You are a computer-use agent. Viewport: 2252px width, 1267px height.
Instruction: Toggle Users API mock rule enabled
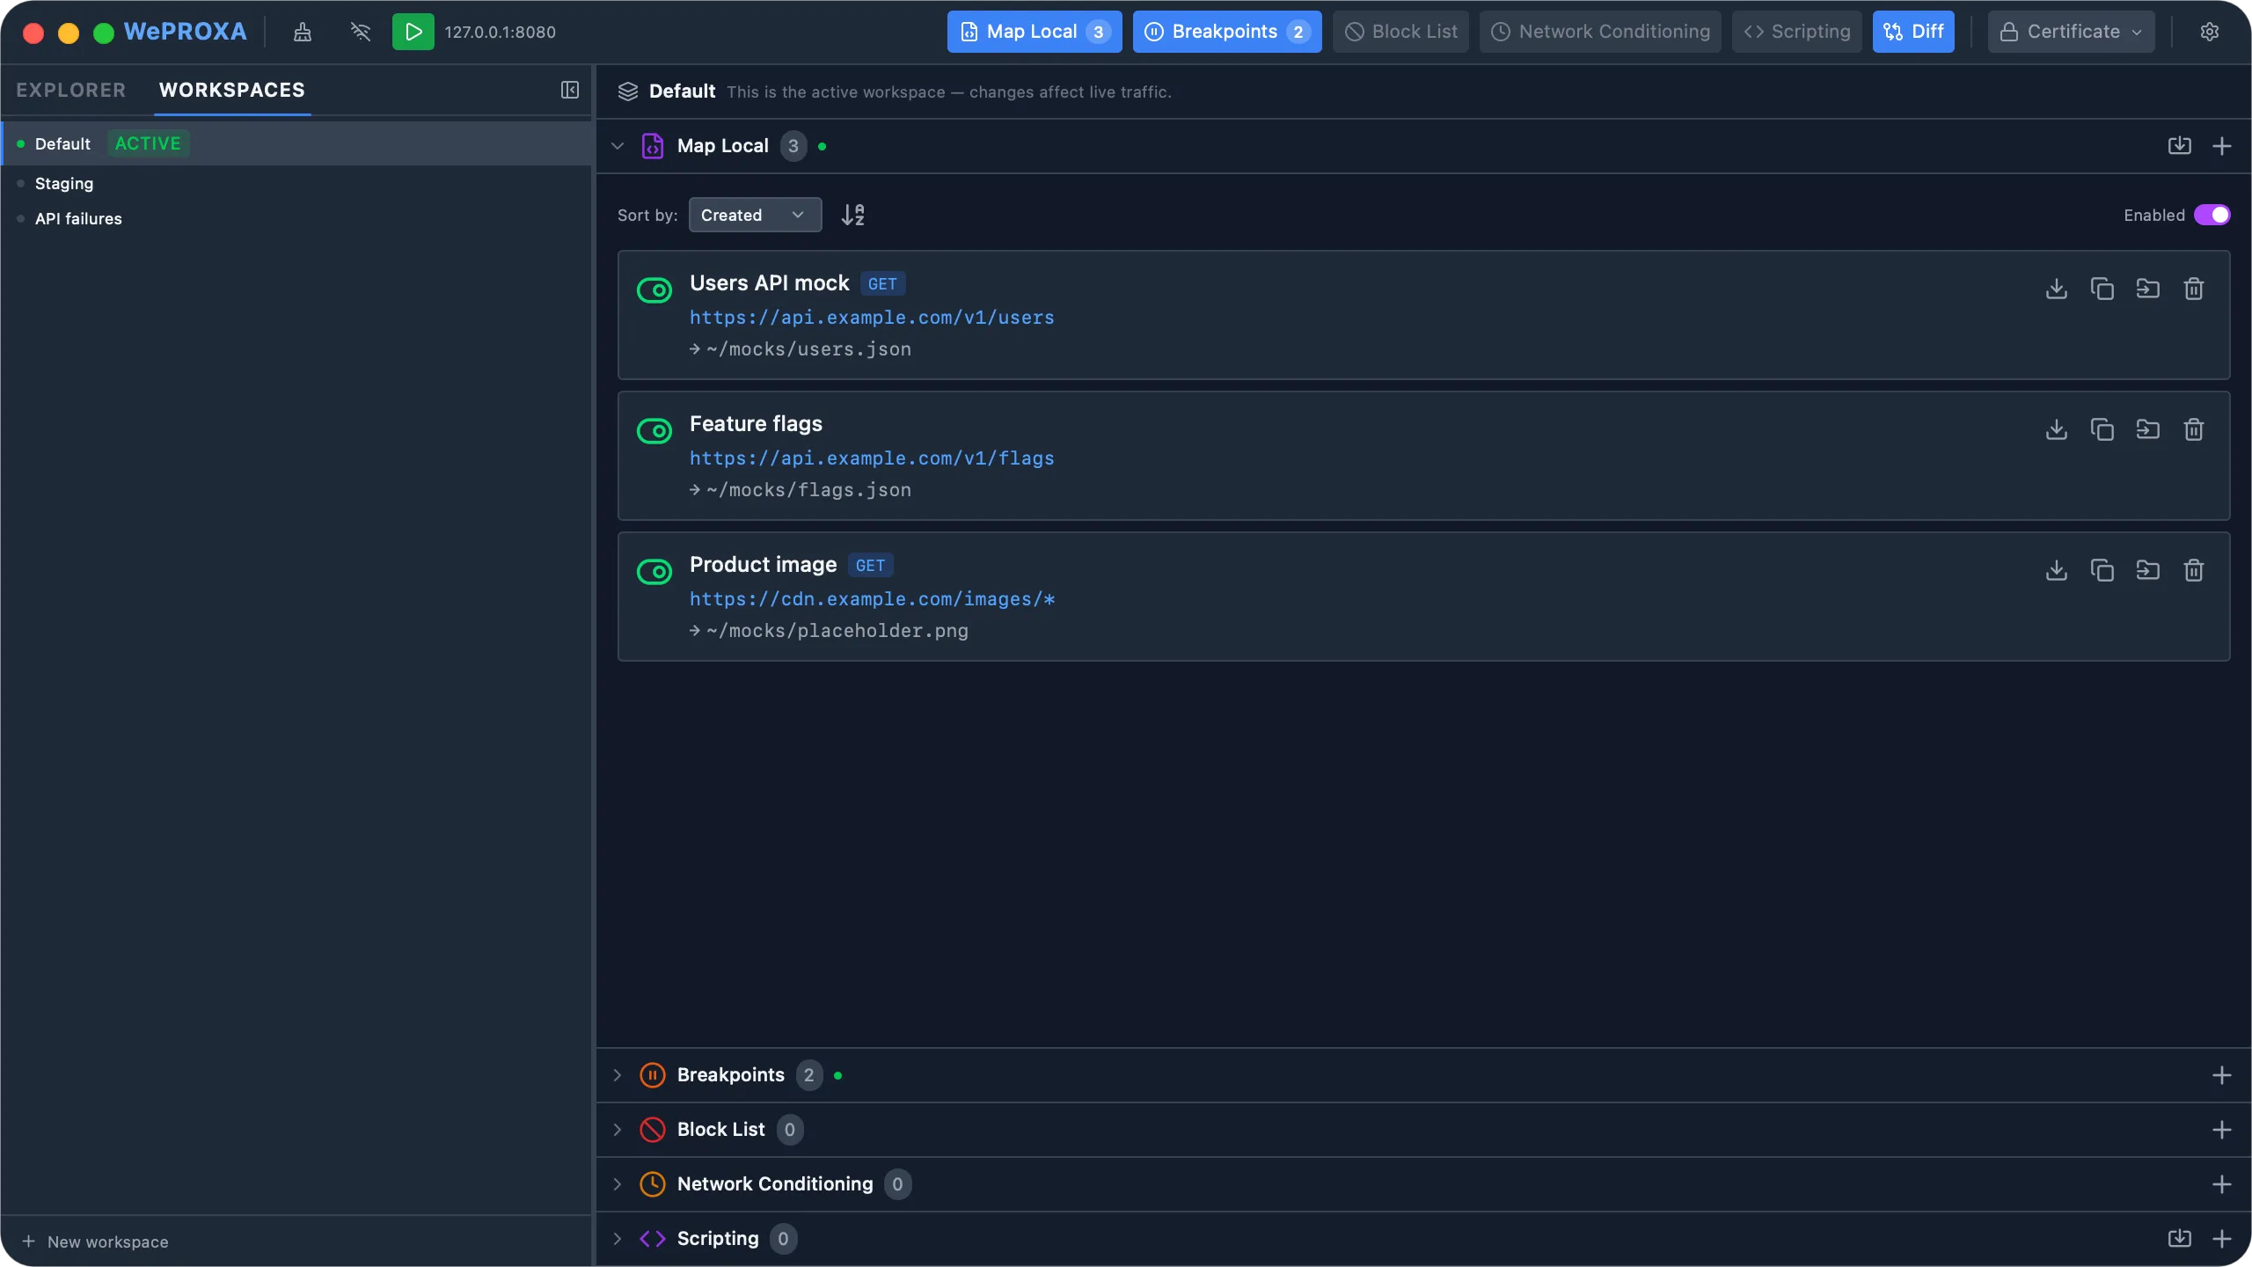tap(654, 289)
